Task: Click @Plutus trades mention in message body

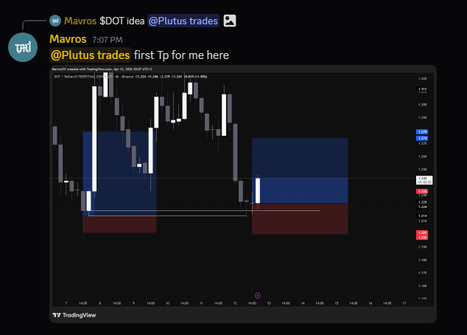Action: (90, 55)
